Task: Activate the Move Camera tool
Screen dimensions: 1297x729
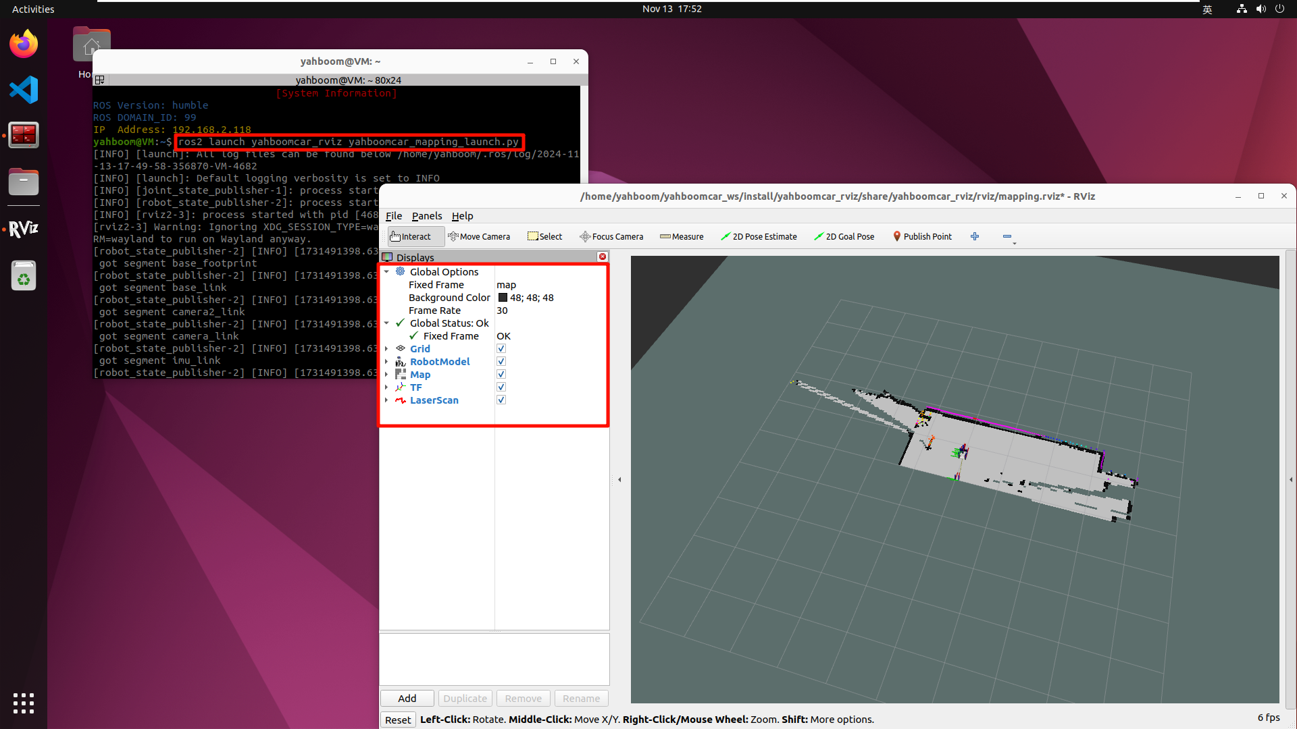Action: 478,236
